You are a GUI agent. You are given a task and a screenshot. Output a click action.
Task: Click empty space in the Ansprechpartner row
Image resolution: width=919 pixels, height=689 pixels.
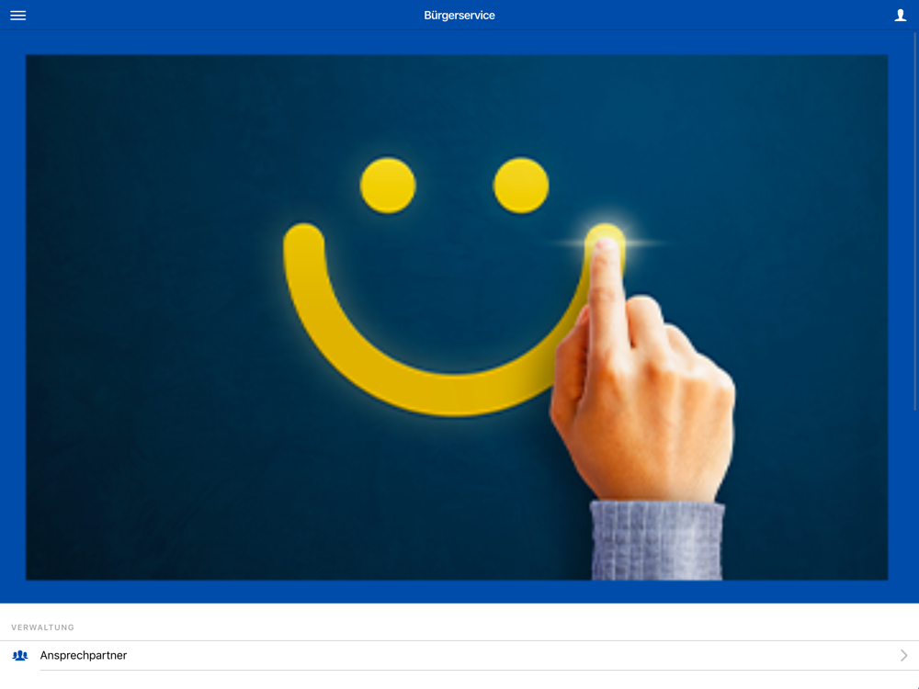coord(498,656)
